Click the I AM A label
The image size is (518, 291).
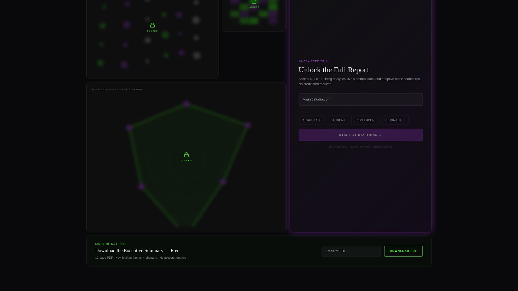click(x=303, y=112)
